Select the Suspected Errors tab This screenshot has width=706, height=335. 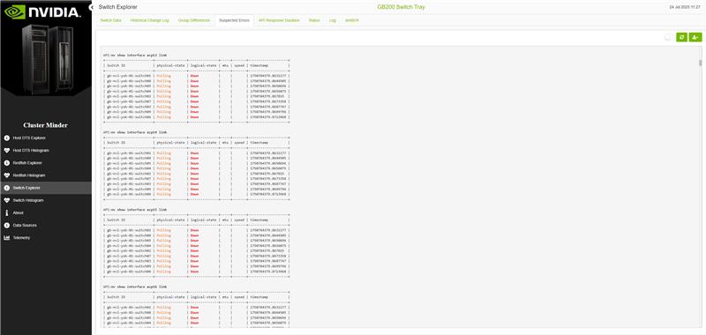click(x=234, y=20)
